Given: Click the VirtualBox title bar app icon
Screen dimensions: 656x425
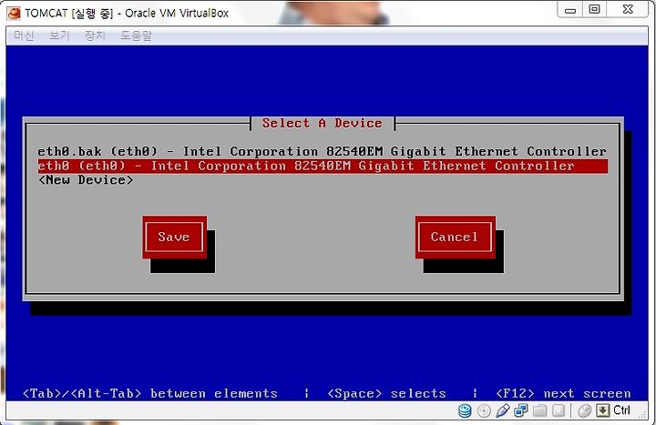Looking at the screenshot, I should click(x=14, y=14).
